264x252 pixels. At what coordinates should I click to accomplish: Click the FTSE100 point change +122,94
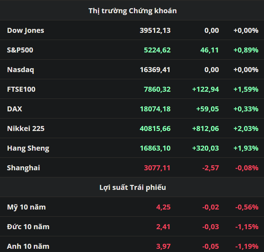(206, 89)
